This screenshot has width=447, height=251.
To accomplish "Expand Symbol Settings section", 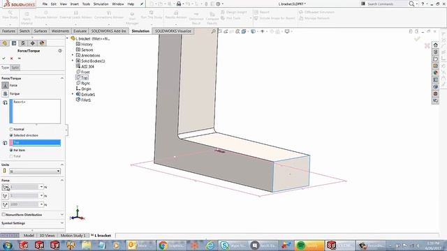I will (62, 223).
